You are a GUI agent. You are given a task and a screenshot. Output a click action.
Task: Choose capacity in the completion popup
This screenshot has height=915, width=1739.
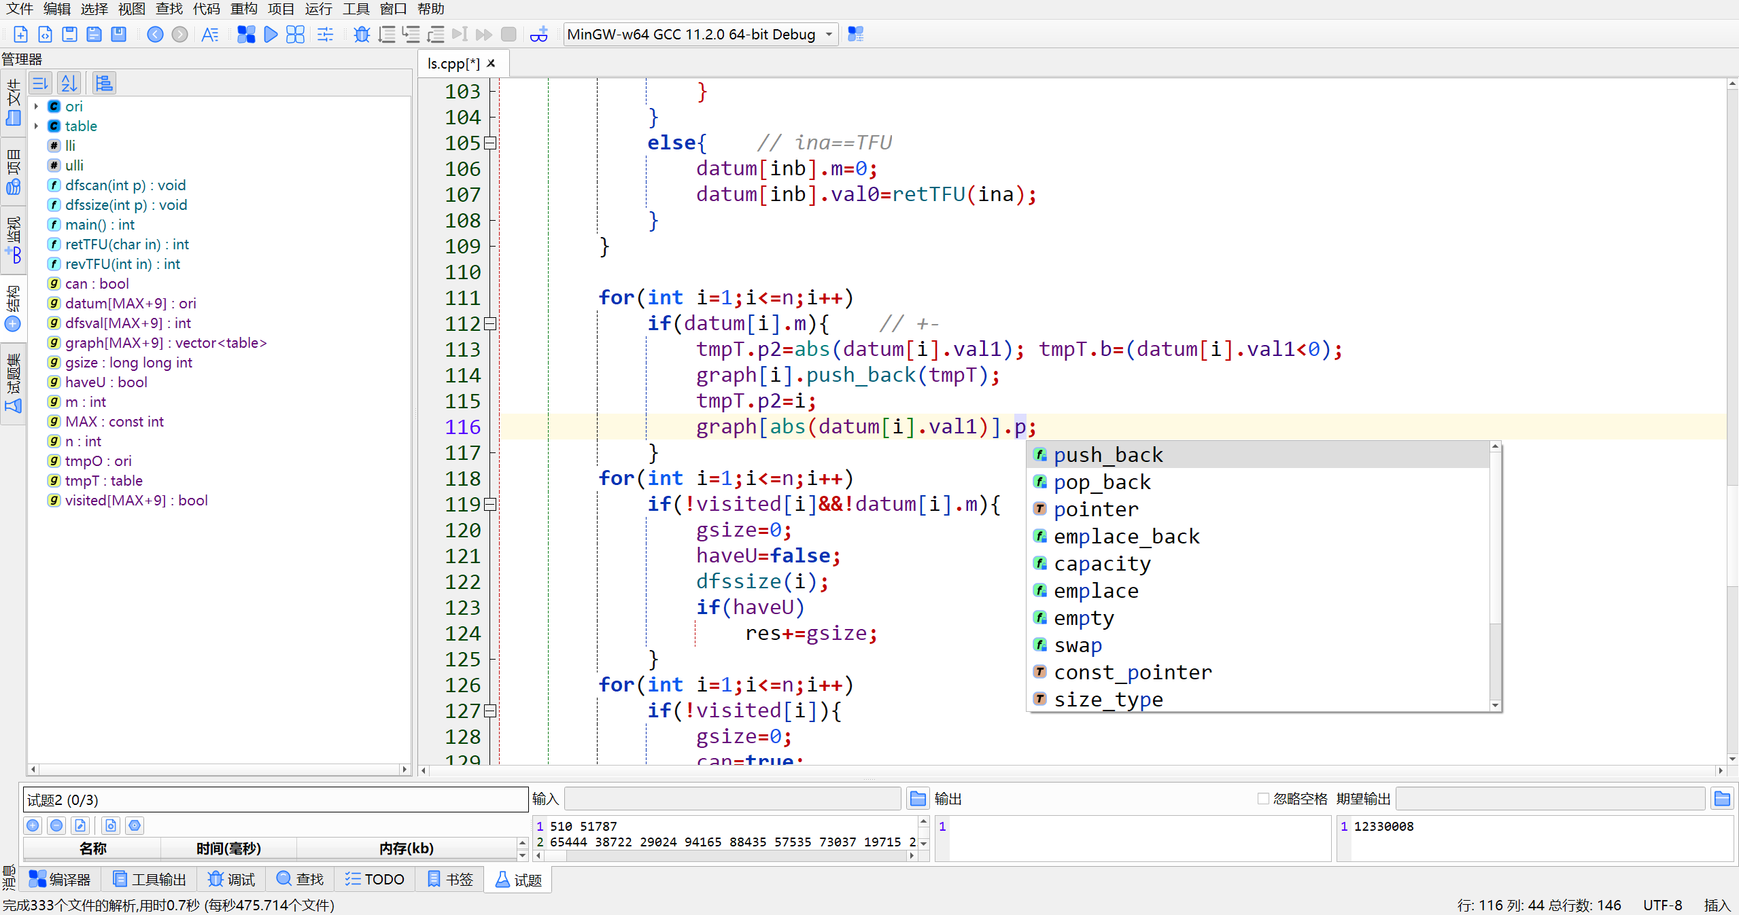click(x=1258, y=563)
